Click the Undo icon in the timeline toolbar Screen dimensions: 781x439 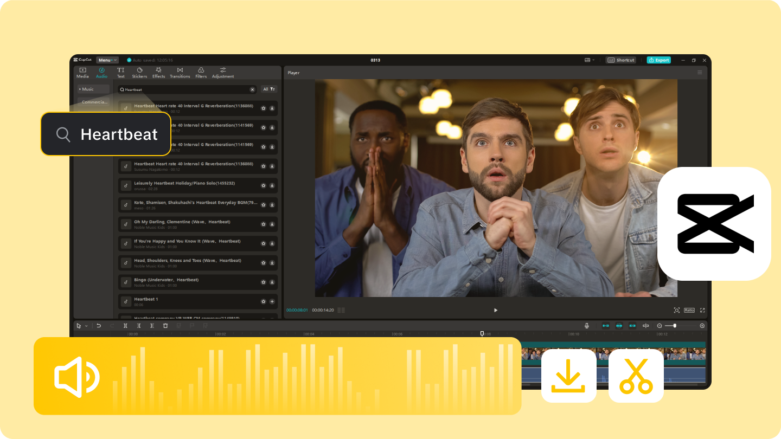coord(98,326)
